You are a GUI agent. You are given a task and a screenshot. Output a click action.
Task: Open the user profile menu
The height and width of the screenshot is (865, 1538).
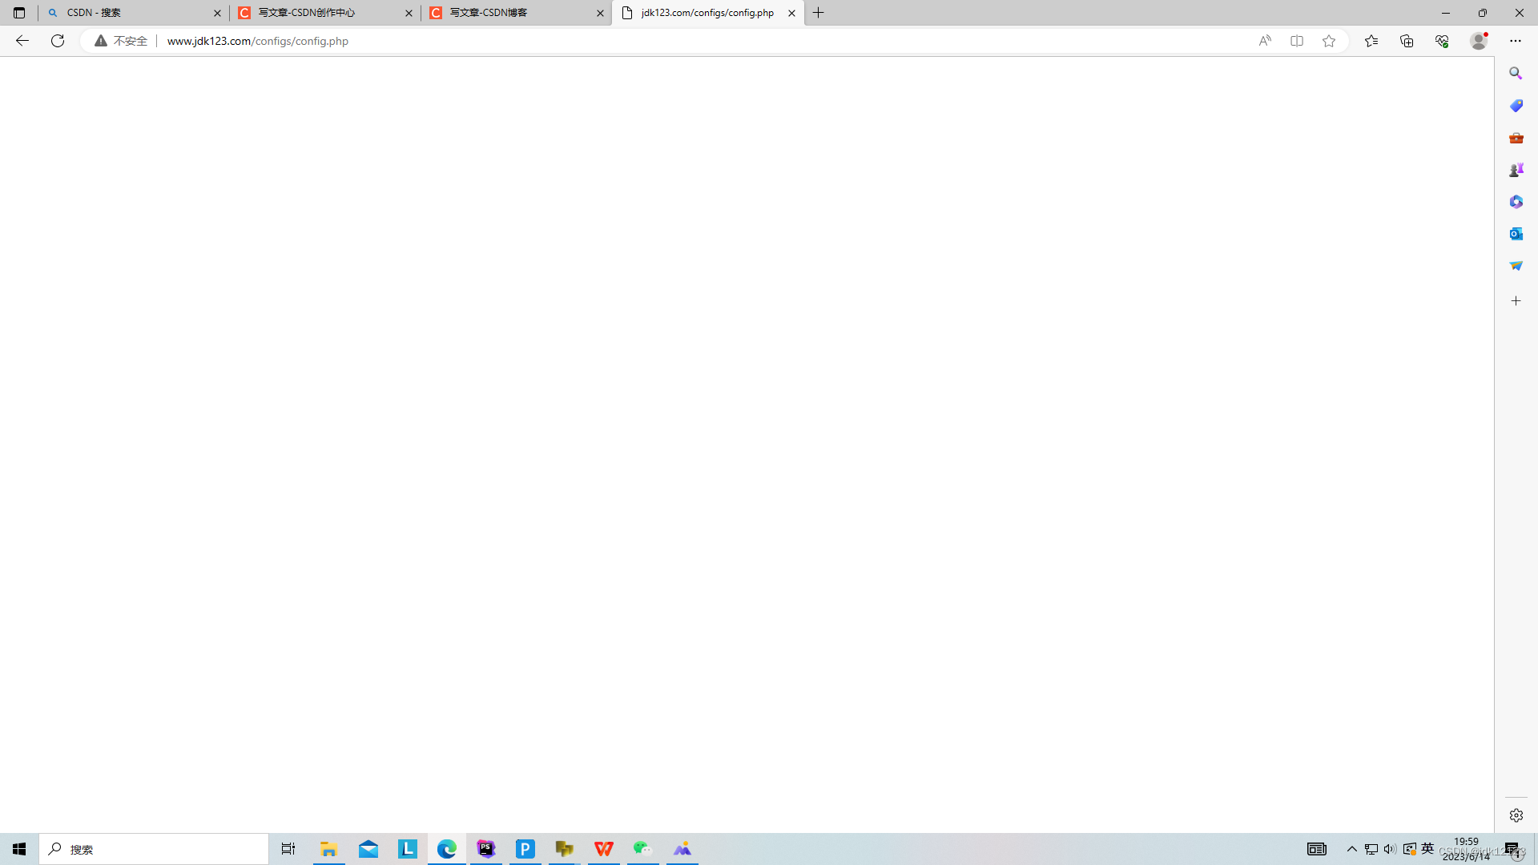pos(1479,41)
